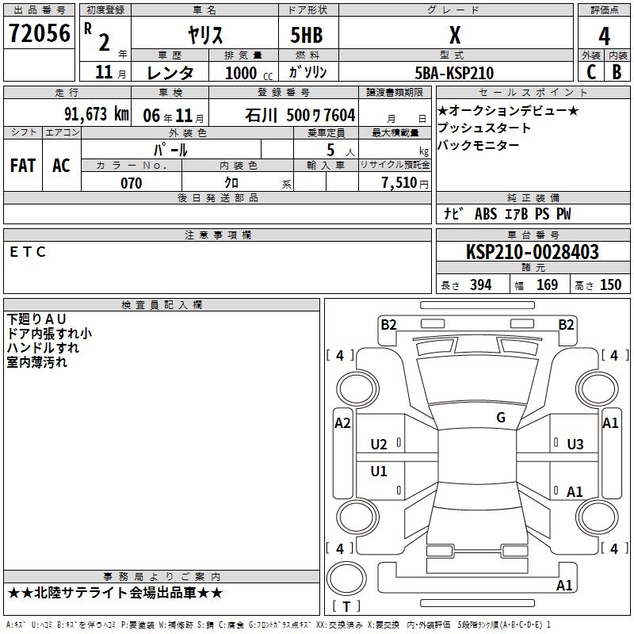
Task: Select the リサイクル預託金 header
Action: [x=395, y=165]
